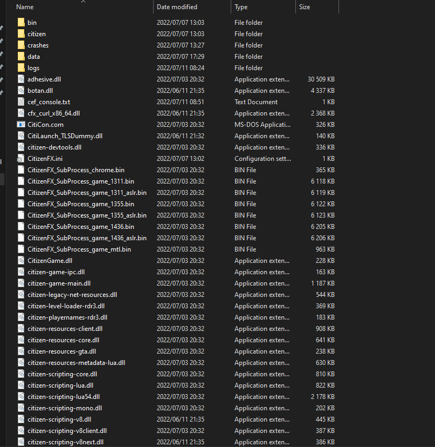
Task: Select the data folder icon
Action: 21,57
